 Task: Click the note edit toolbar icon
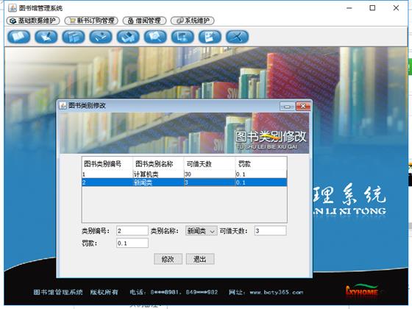(x=210, y=37)
